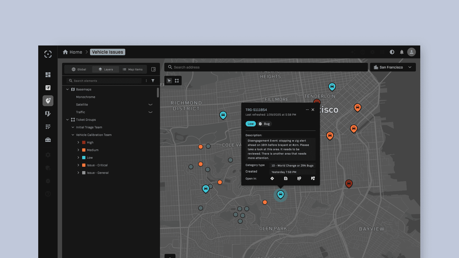459x258 pixels.
Task: Open the grid edit sidebar icon
Action: point(48,127)
